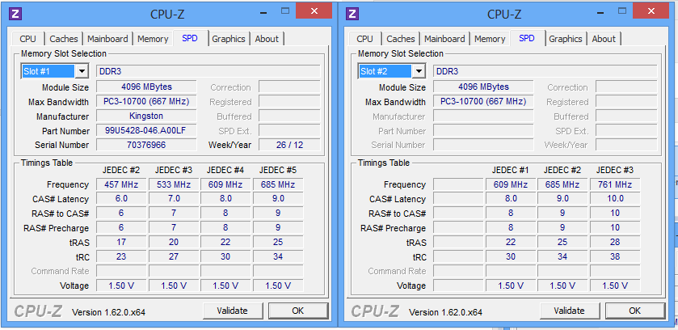Click the 457 MHz frequency cell
The width and height of the screenshot is (678, 330).
coord(121,184)
